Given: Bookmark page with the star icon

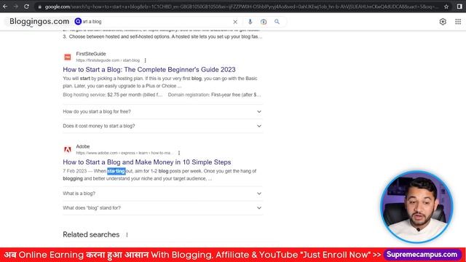Looking at the screenshot, I should pos(446,7).
